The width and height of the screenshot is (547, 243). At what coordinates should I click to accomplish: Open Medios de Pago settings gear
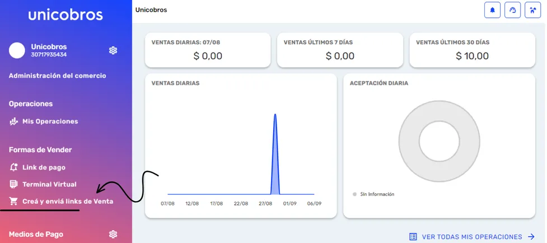[x=113, y=234]
